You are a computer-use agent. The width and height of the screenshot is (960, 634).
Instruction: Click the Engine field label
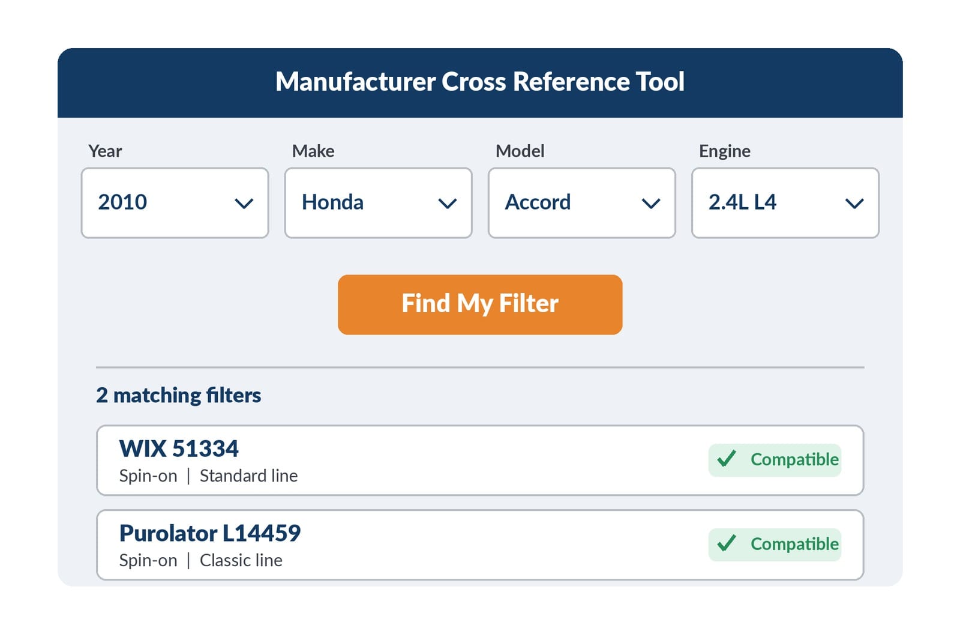coord(725,152)
